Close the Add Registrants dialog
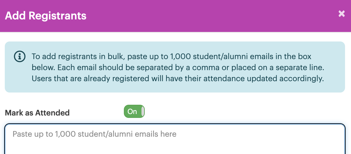 (x=341, y=14)
